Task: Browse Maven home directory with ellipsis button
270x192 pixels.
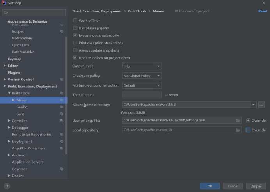Action: (261, 105)
